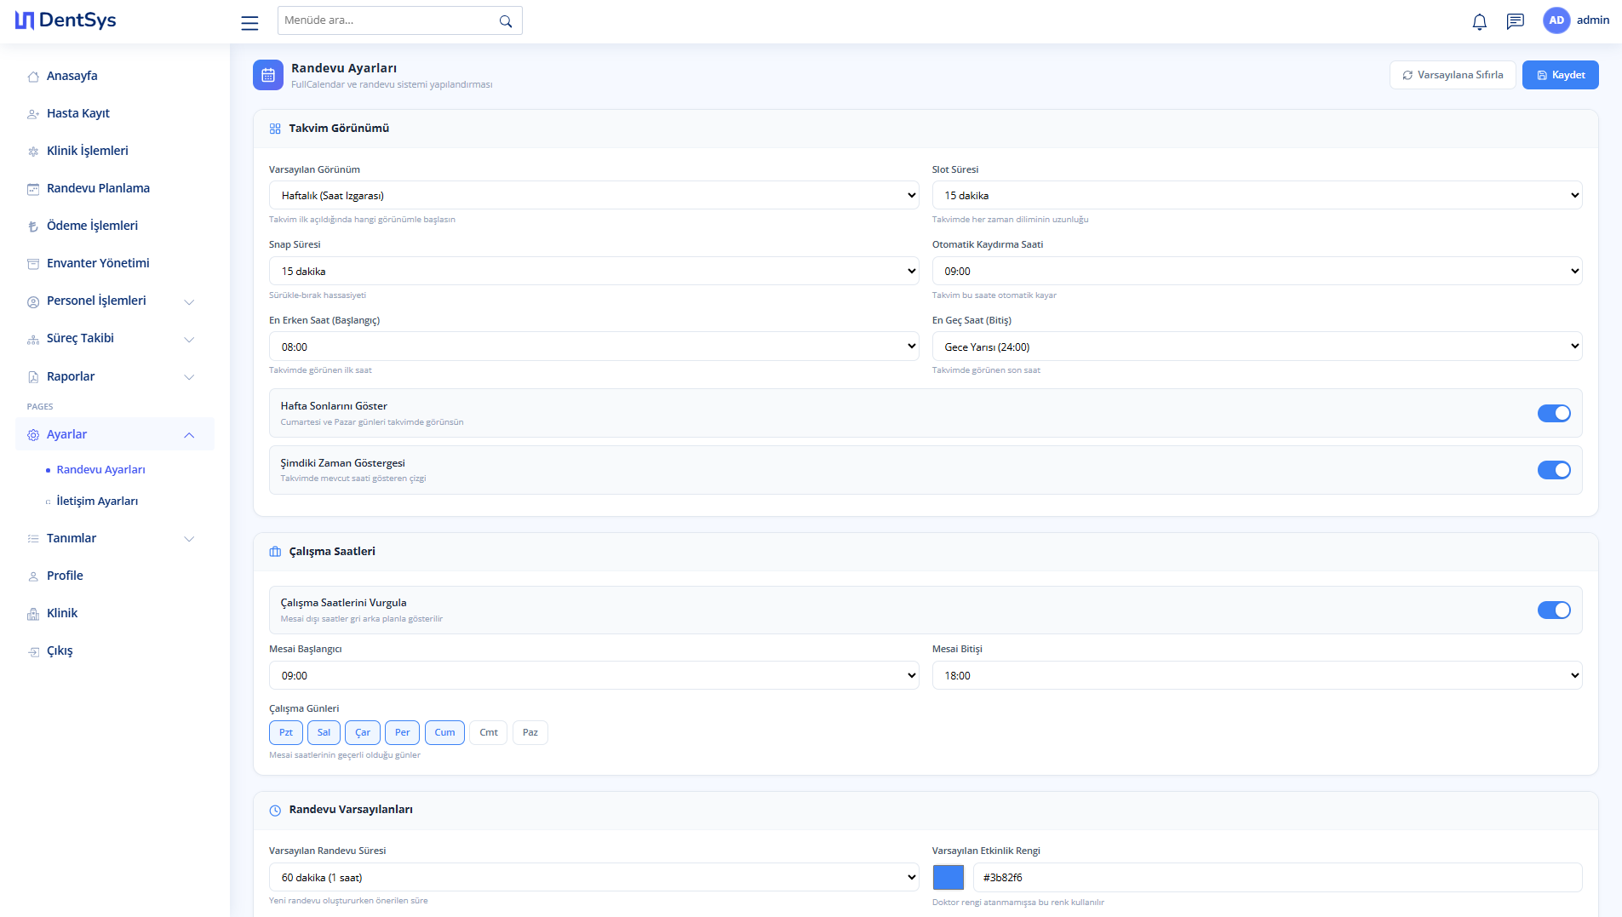Open the En Erken Saat dropdown
The height and width of the screenshot is (917, 1622).
pos(594,347)
